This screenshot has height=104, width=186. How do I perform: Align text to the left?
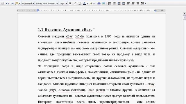click(128, 3)
